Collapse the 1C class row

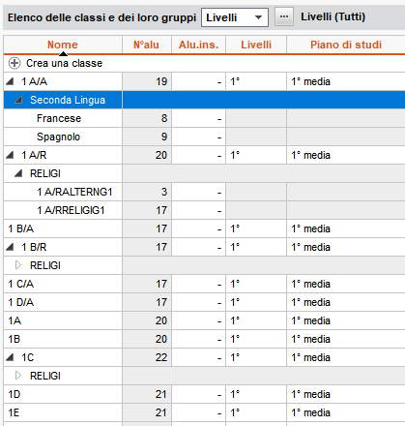point(10,357)
